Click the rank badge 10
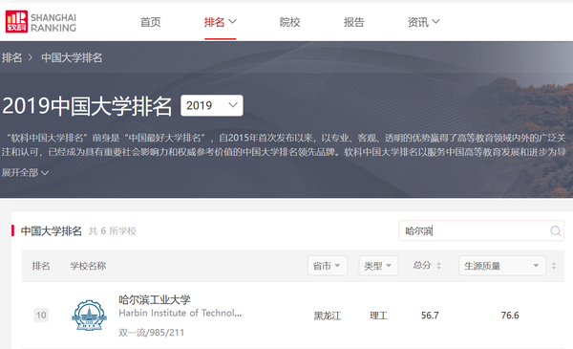Image resolution: width=573 pixels, height=349 pixels. coord(41,315)
